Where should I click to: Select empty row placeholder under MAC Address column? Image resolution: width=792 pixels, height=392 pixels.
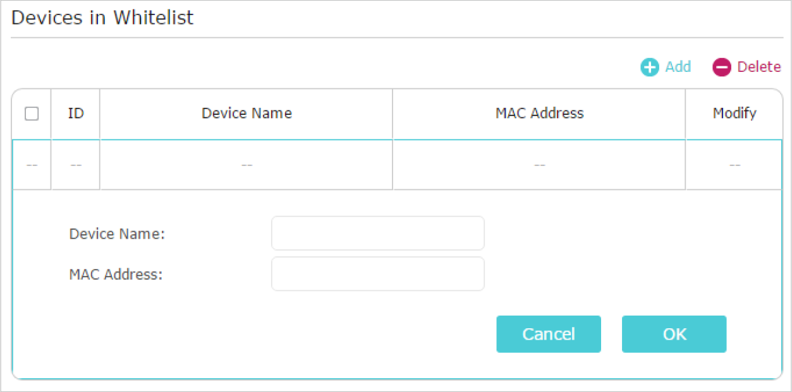(x=539, y=165)
